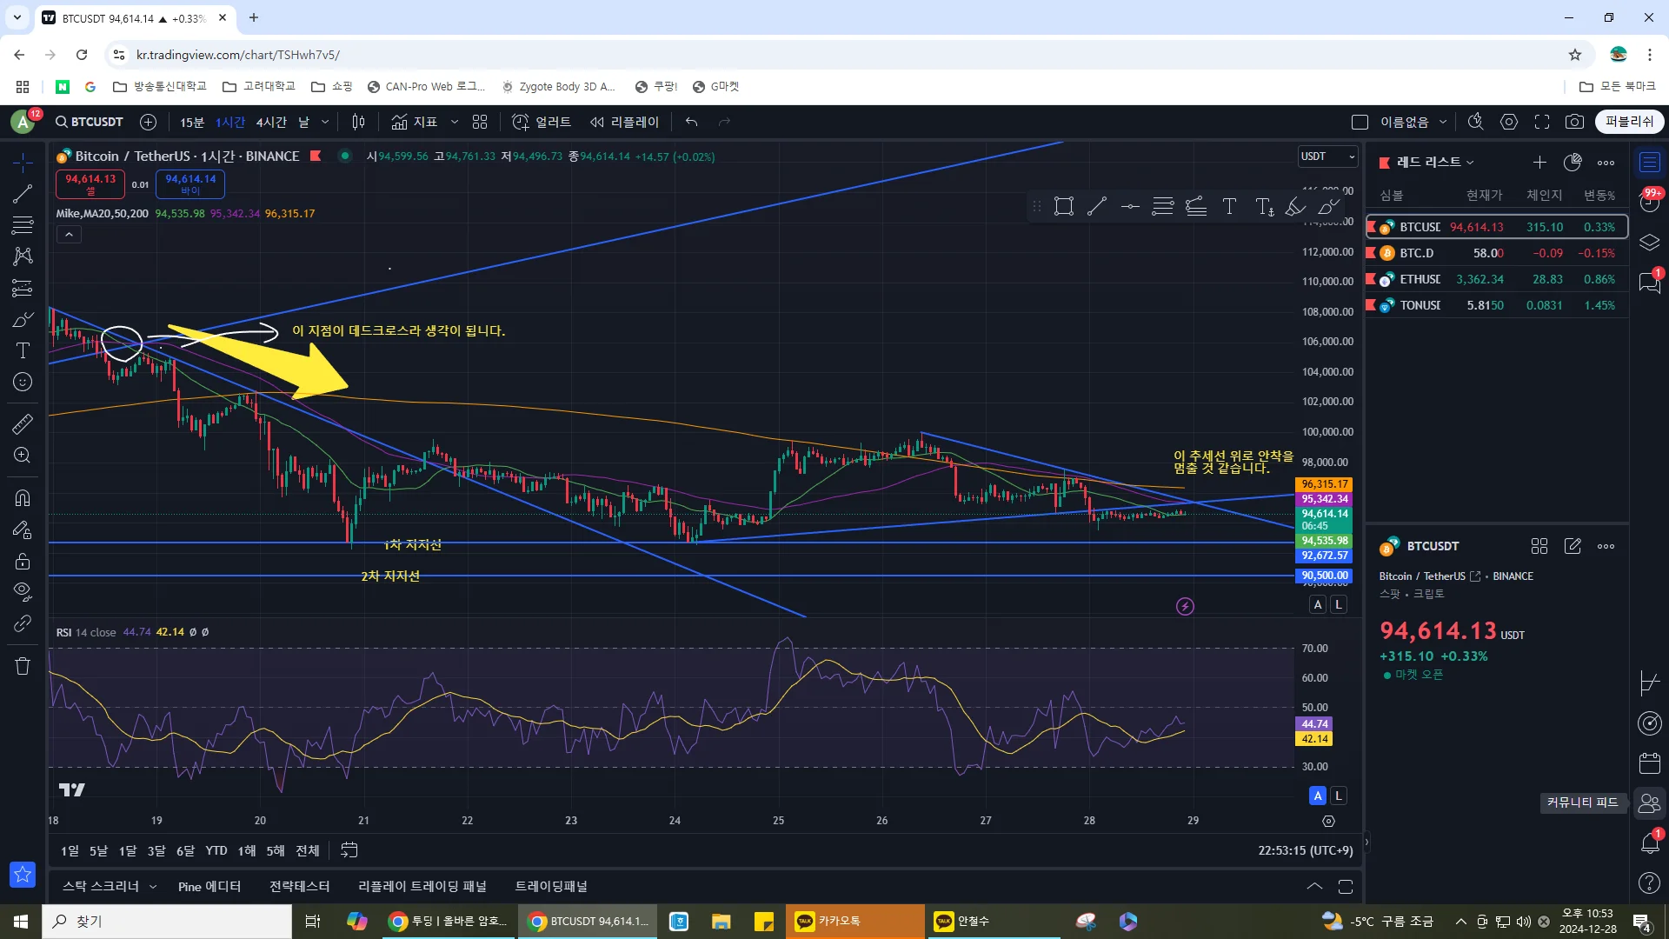Click the BTCUSDT symbol search field
1669x939 pixels.
pos(89,123)
